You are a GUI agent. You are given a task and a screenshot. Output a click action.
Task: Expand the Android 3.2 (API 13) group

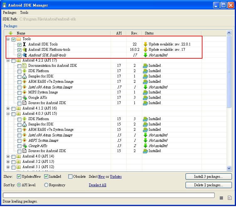8,162
